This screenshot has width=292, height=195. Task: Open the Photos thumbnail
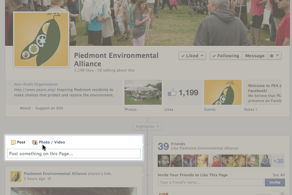pos(143,92)
